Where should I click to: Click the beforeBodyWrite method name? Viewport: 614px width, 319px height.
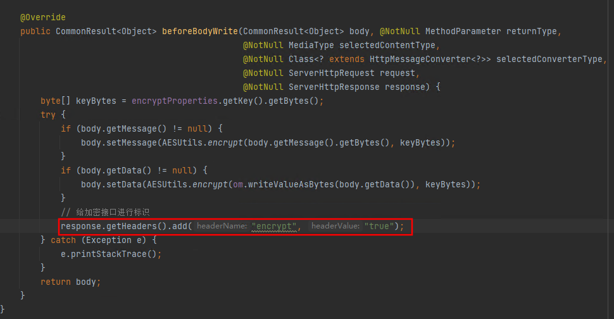(199, 31)
